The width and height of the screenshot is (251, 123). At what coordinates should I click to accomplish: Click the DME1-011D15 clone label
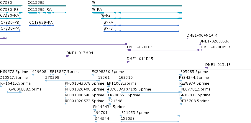pos(140,59)
